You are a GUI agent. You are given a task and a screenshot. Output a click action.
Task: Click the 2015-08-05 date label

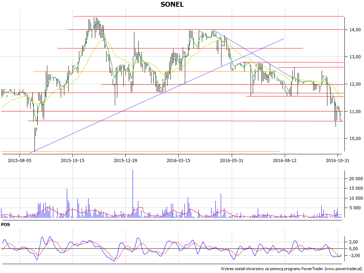tap(20, 160)
